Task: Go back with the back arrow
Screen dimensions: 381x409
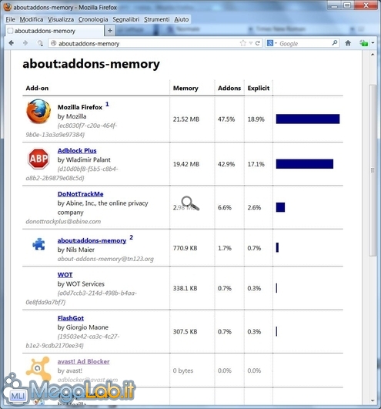Action: (11, 43)
